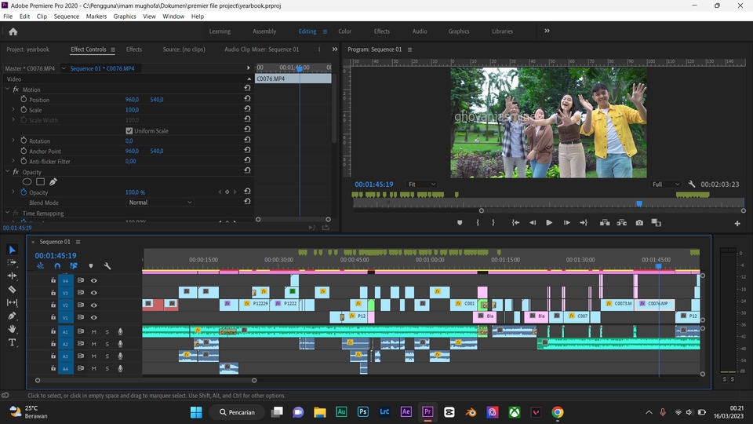Toggle Position animation stopwatch
Image resolution: width=753 pixels, height=424 pixels.
(24, 99)
